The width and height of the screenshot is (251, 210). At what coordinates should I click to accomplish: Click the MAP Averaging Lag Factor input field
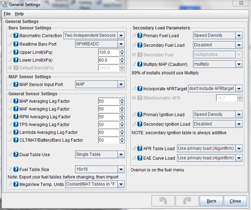(108, 101)
